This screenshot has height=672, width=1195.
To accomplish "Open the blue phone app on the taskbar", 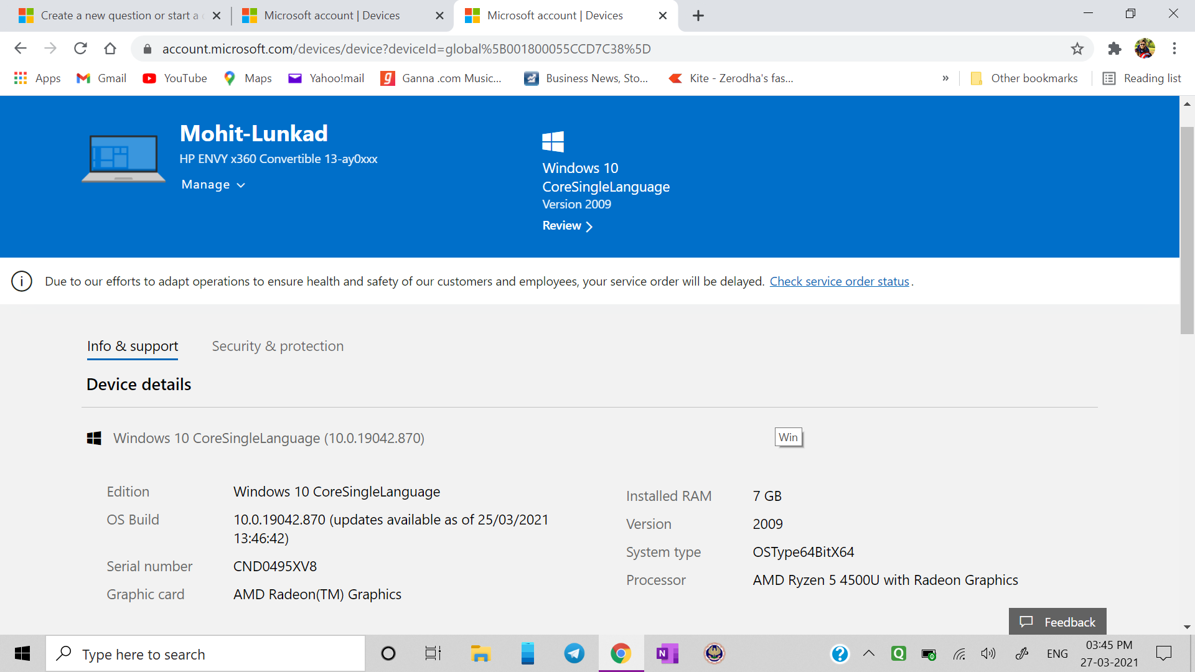I will coord(528,653).
